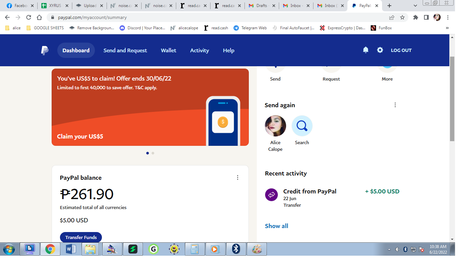Go to the Wallet section
Viewport: 461px width, 261px height.
[169, 50]
